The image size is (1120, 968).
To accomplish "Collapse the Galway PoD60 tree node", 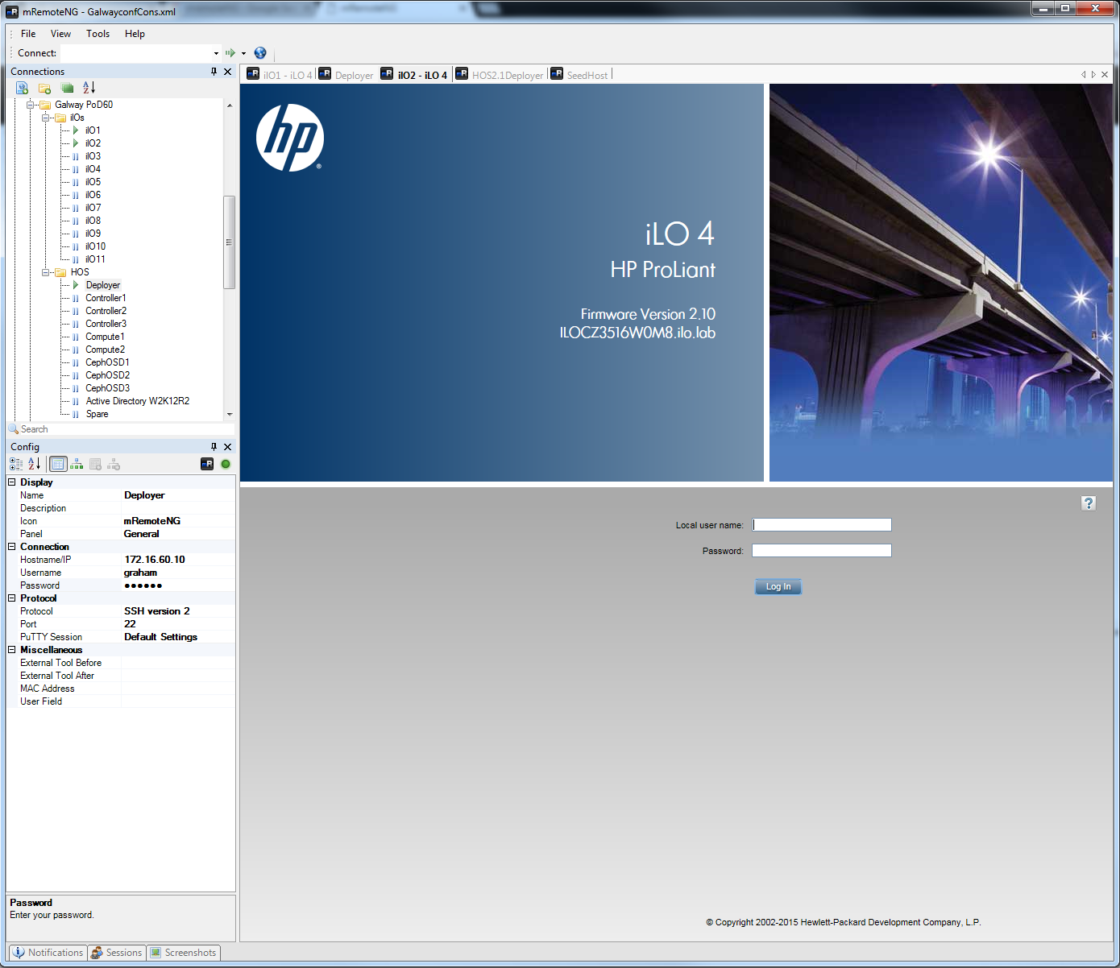I will (31, 105).
